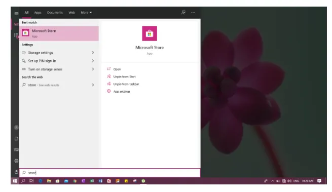Click the ENG language indicator

click(296, 181)
